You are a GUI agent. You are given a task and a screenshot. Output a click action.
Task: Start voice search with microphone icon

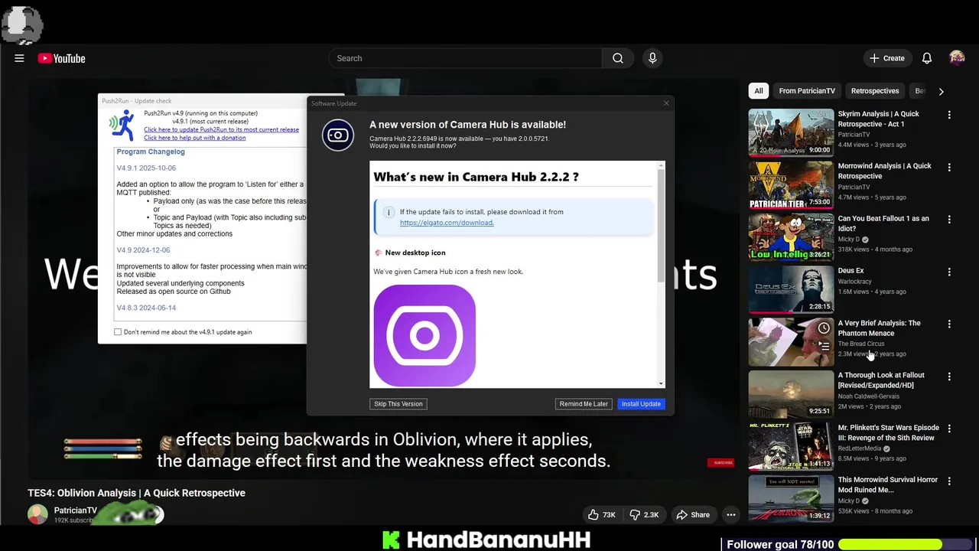[652, 58]
